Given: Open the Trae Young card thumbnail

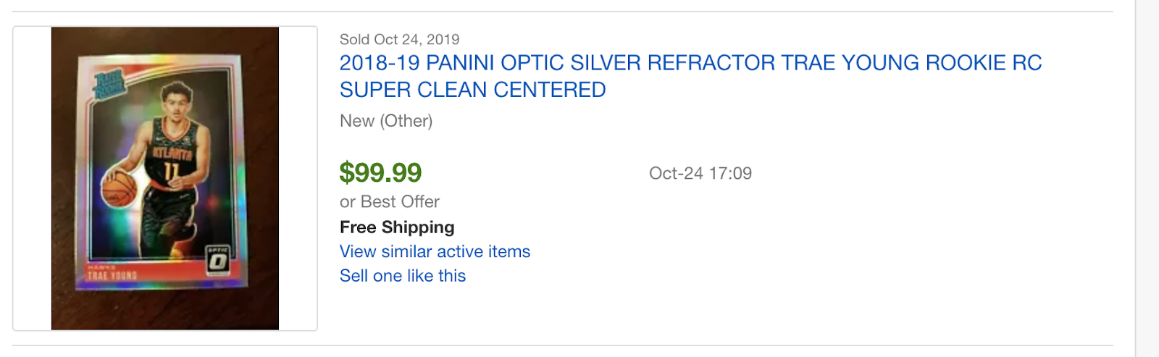Looking at the screenshot, I should tap(165, 178).
